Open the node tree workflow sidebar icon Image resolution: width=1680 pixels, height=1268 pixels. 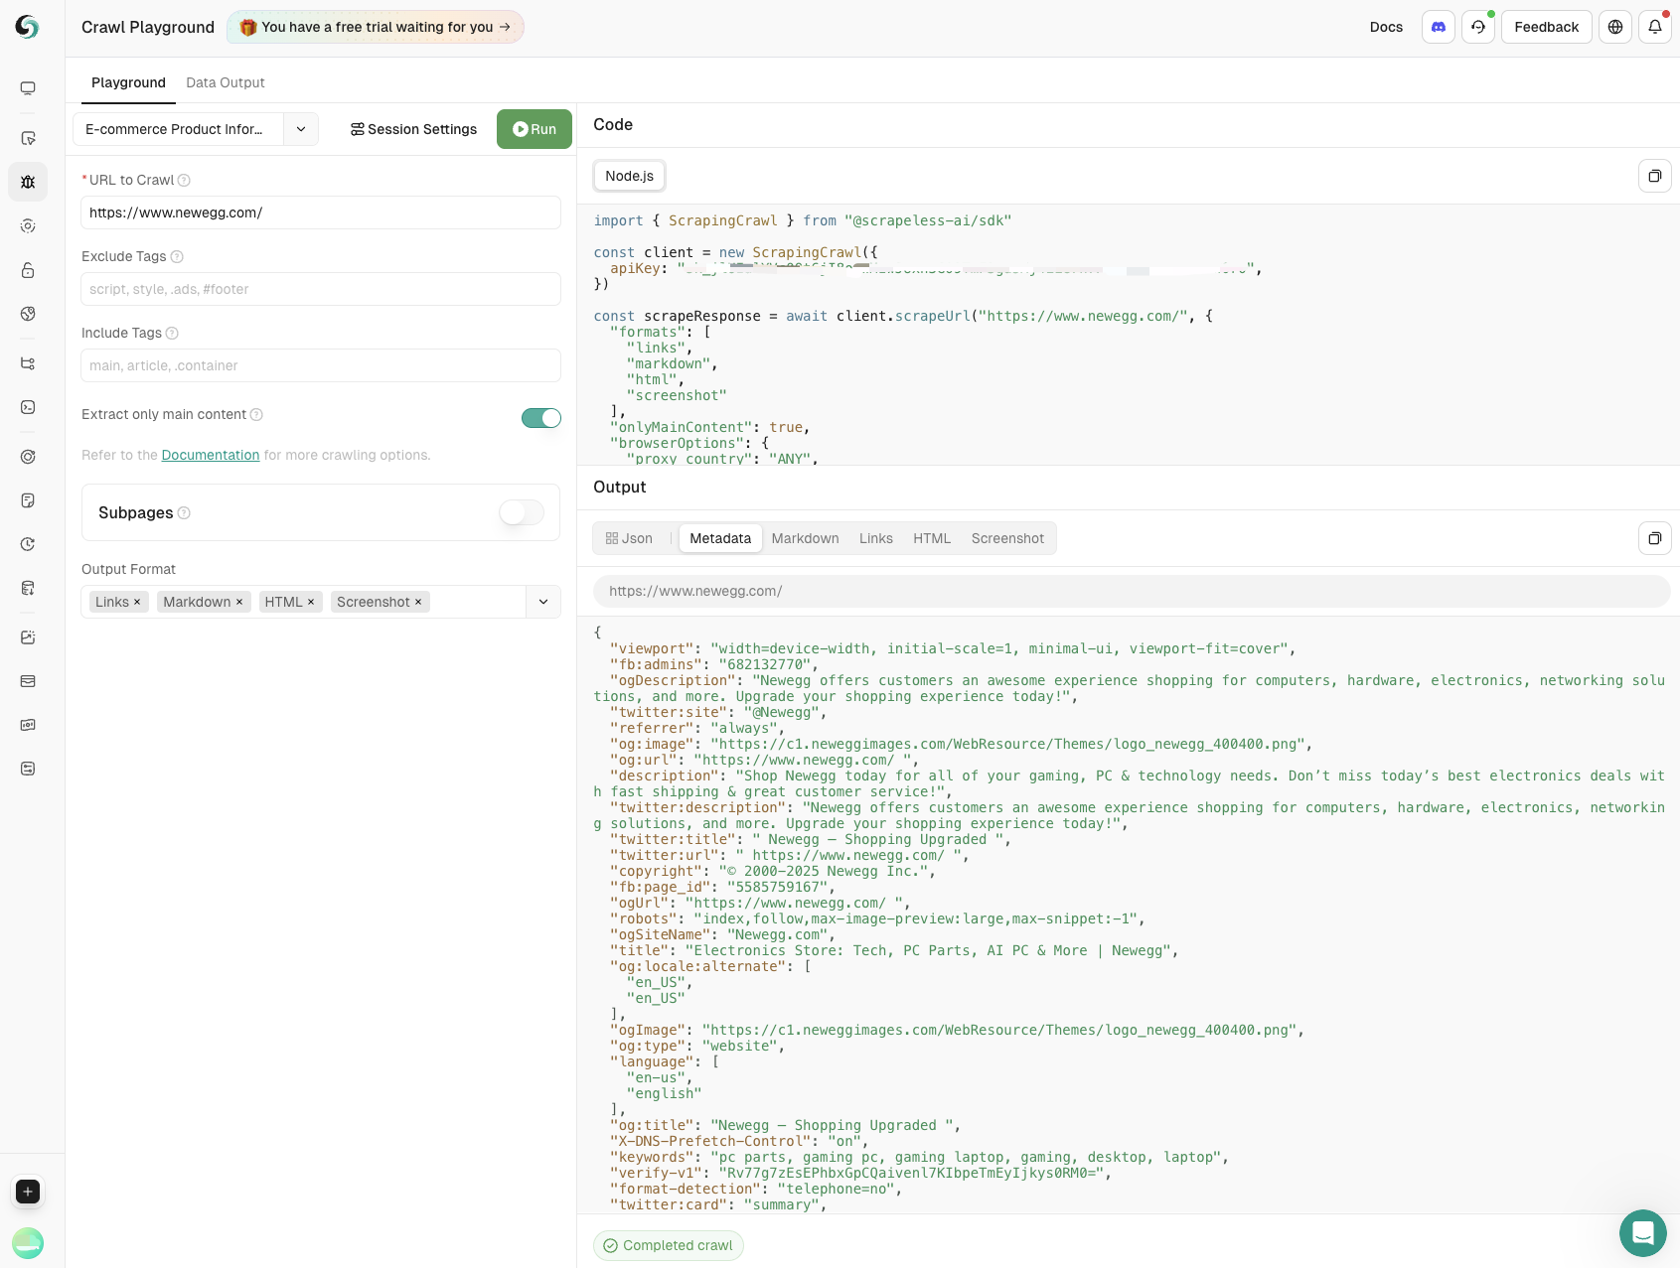[x=28, y=363]
